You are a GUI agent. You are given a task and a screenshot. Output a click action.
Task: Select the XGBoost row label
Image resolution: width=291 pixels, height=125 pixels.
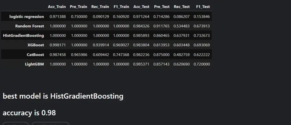tap(36, 45)
